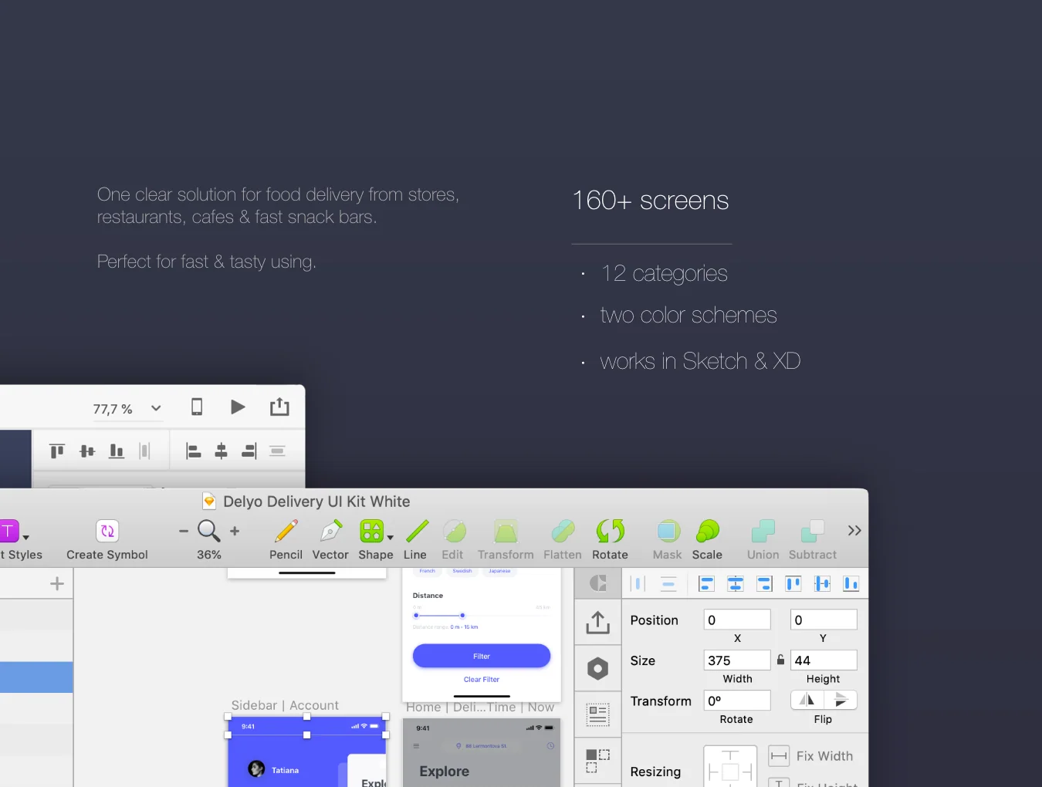Open the selection squares inspector tab
The image size is (1042, 787).
point(597,761)
